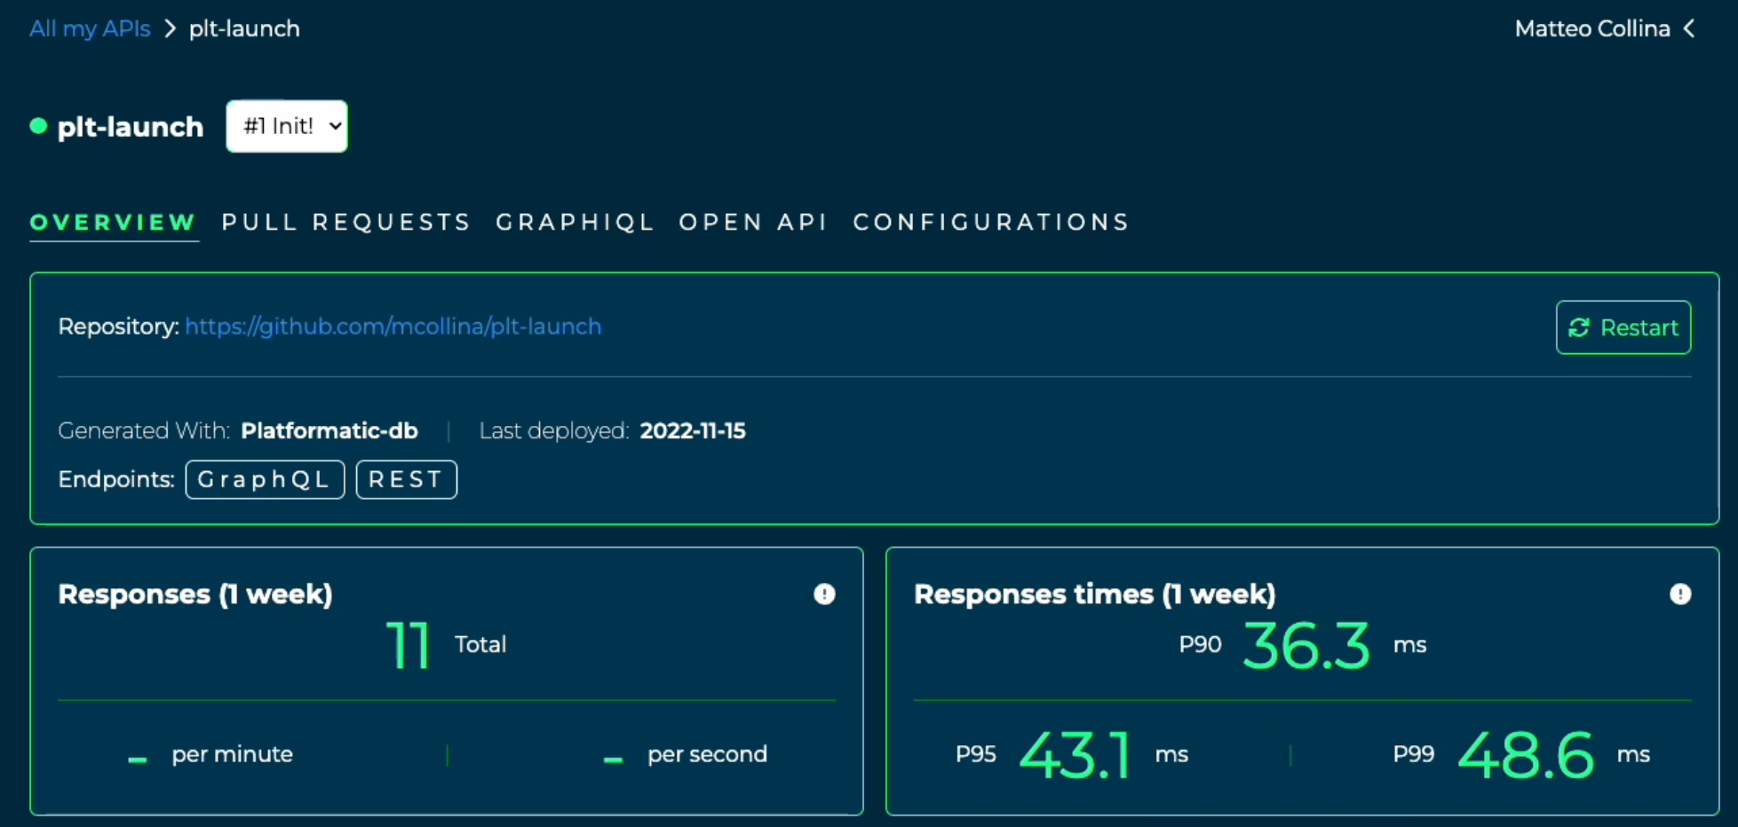Click the 'Responses times (1 week)' card title

[x=1095, y=594]
